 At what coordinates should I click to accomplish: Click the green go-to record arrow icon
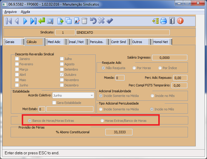42,21
